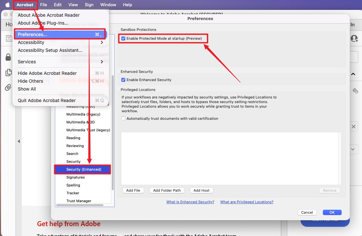
Task: Click the Remove button
Action: (x=330, y=190)
